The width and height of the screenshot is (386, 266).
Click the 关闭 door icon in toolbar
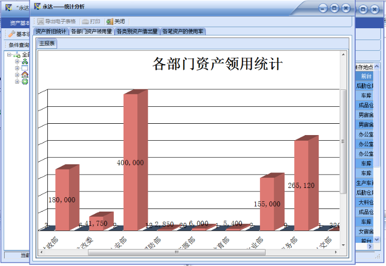tap(110, 22)
